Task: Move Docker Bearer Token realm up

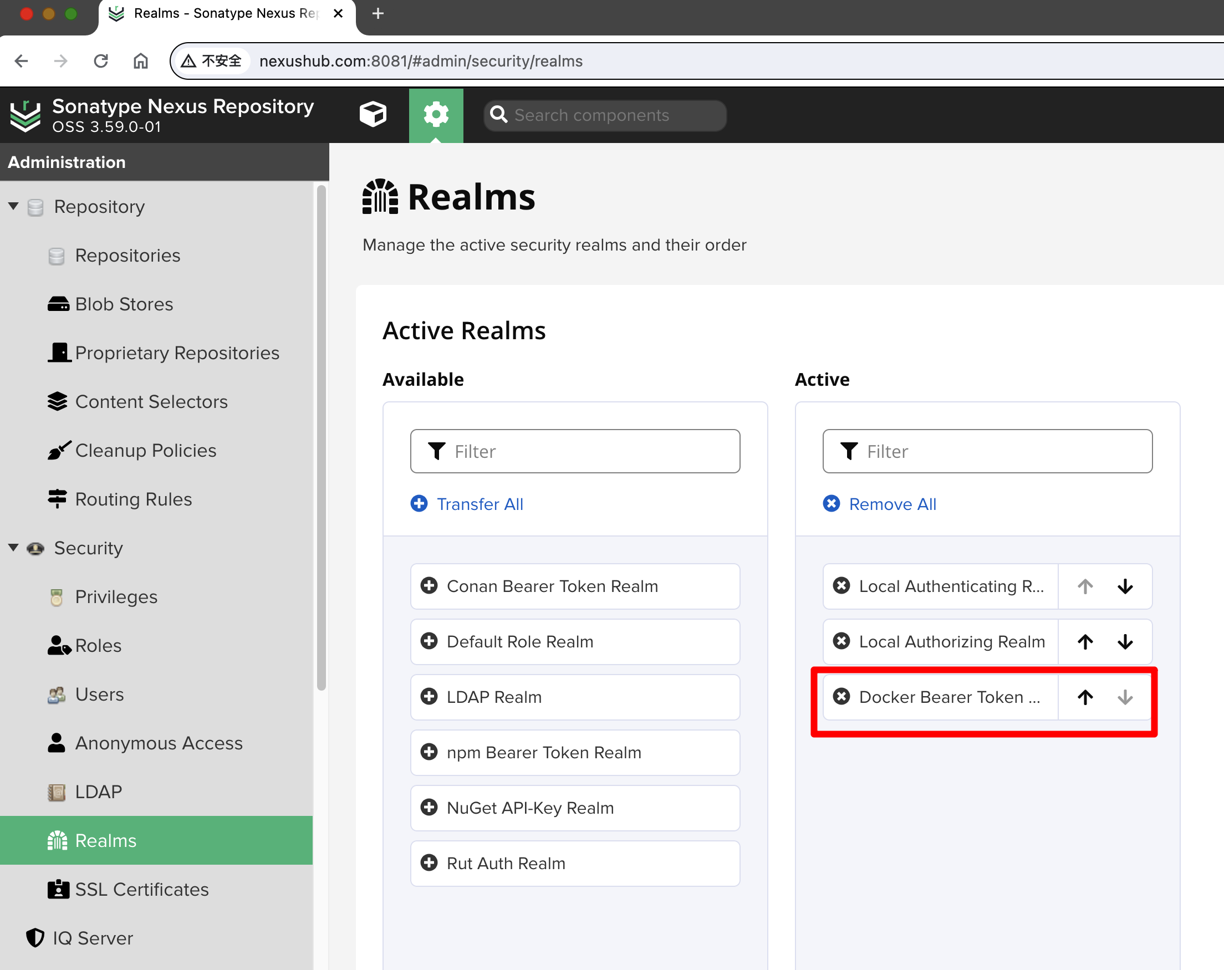Action: [1085, 697]
